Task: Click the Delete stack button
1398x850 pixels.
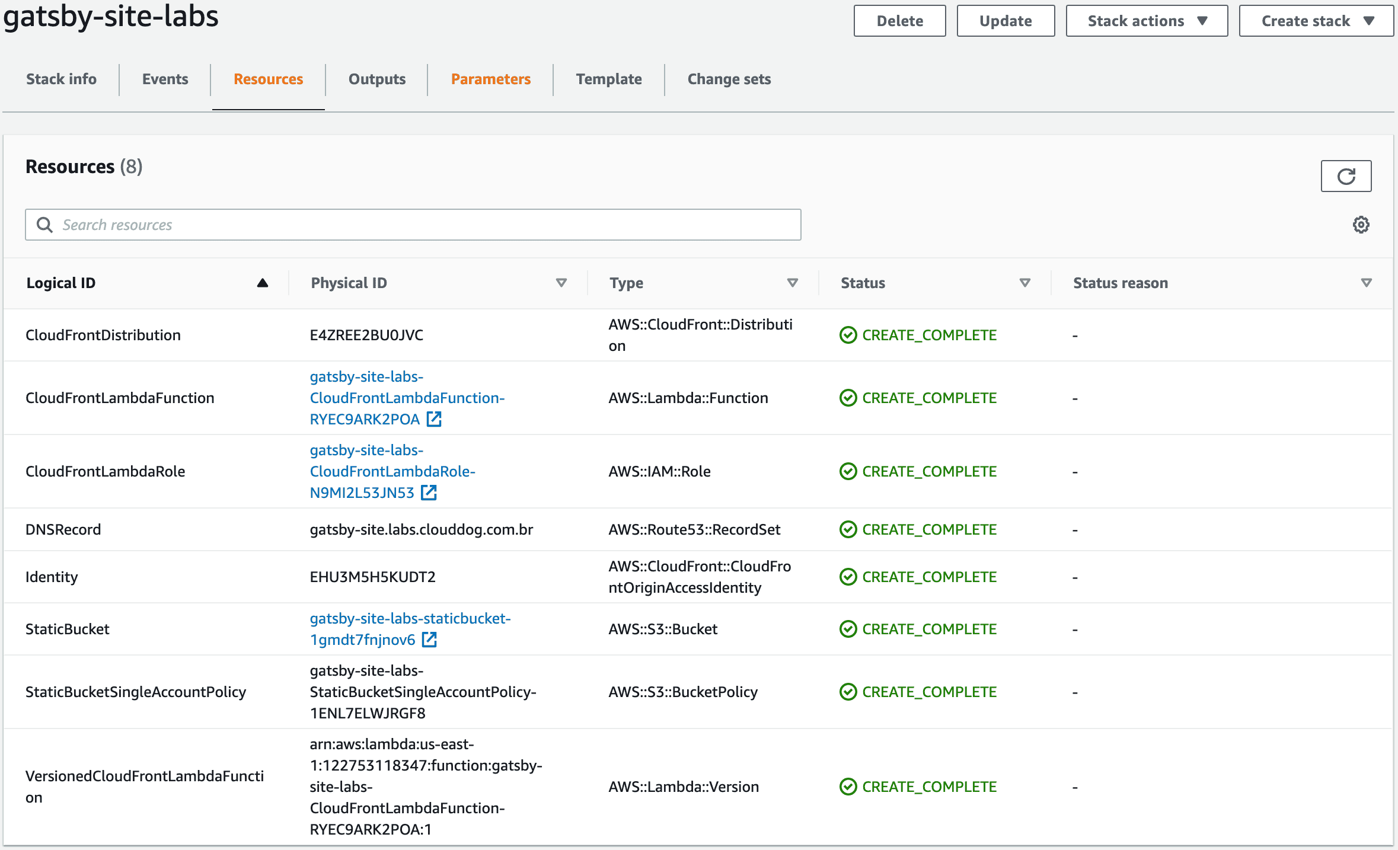Action: click(899, 21)
